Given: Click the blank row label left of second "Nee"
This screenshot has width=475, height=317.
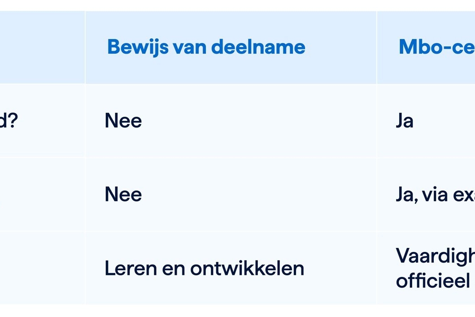Looking at the screenshot, I should pyautogui.click(x=42, y=194).
